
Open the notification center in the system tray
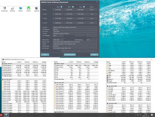click(x=152, y=115)
